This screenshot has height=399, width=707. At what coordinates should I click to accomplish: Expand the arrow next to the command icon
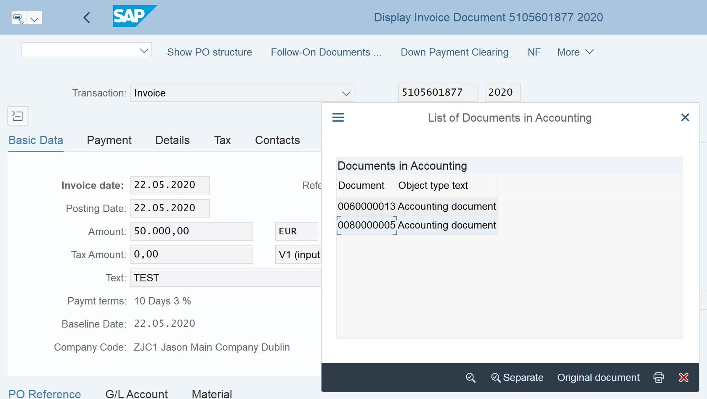click(x=35, y=18)
